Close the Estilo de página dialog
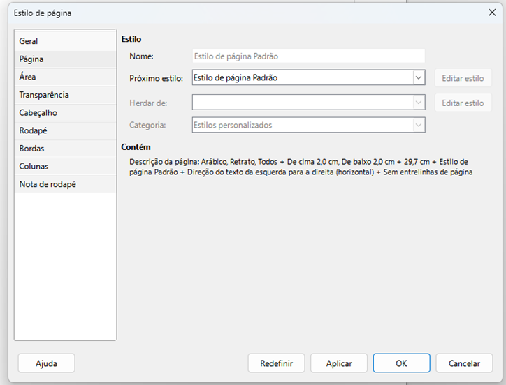Viewport: 506px width, 385px height. click(x=491, y=13)
